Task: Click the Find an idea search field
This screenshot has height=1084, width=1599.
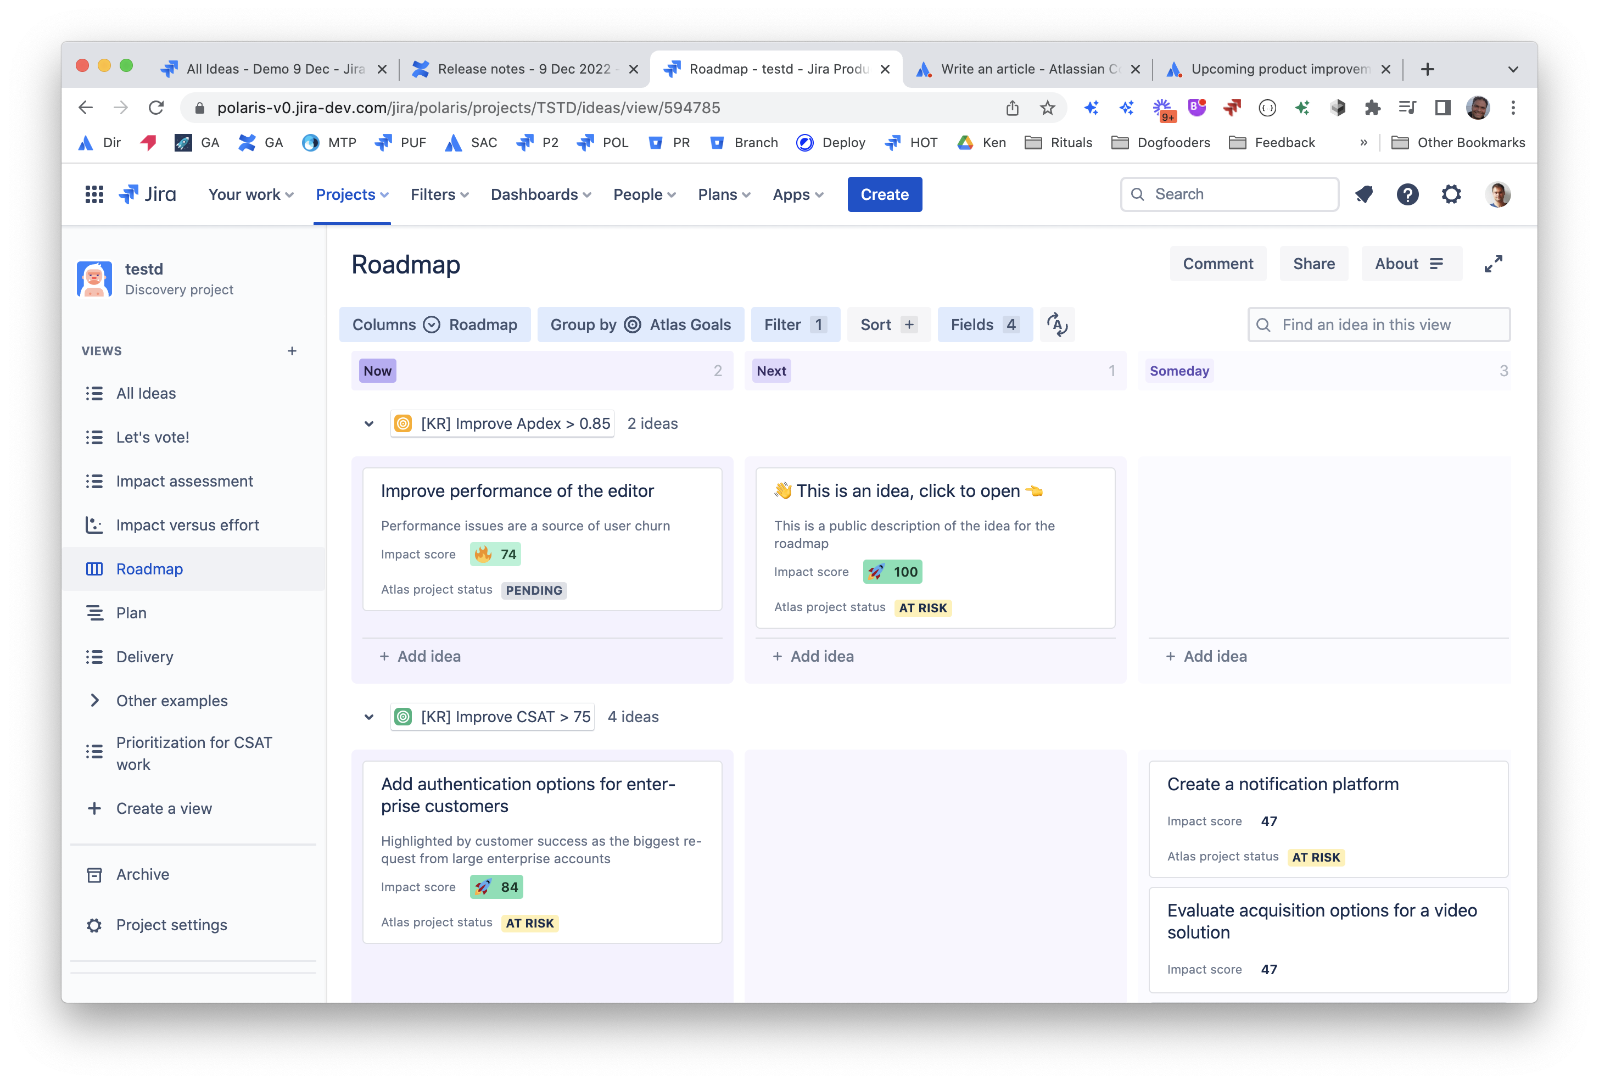Action: pos(1379,324)
